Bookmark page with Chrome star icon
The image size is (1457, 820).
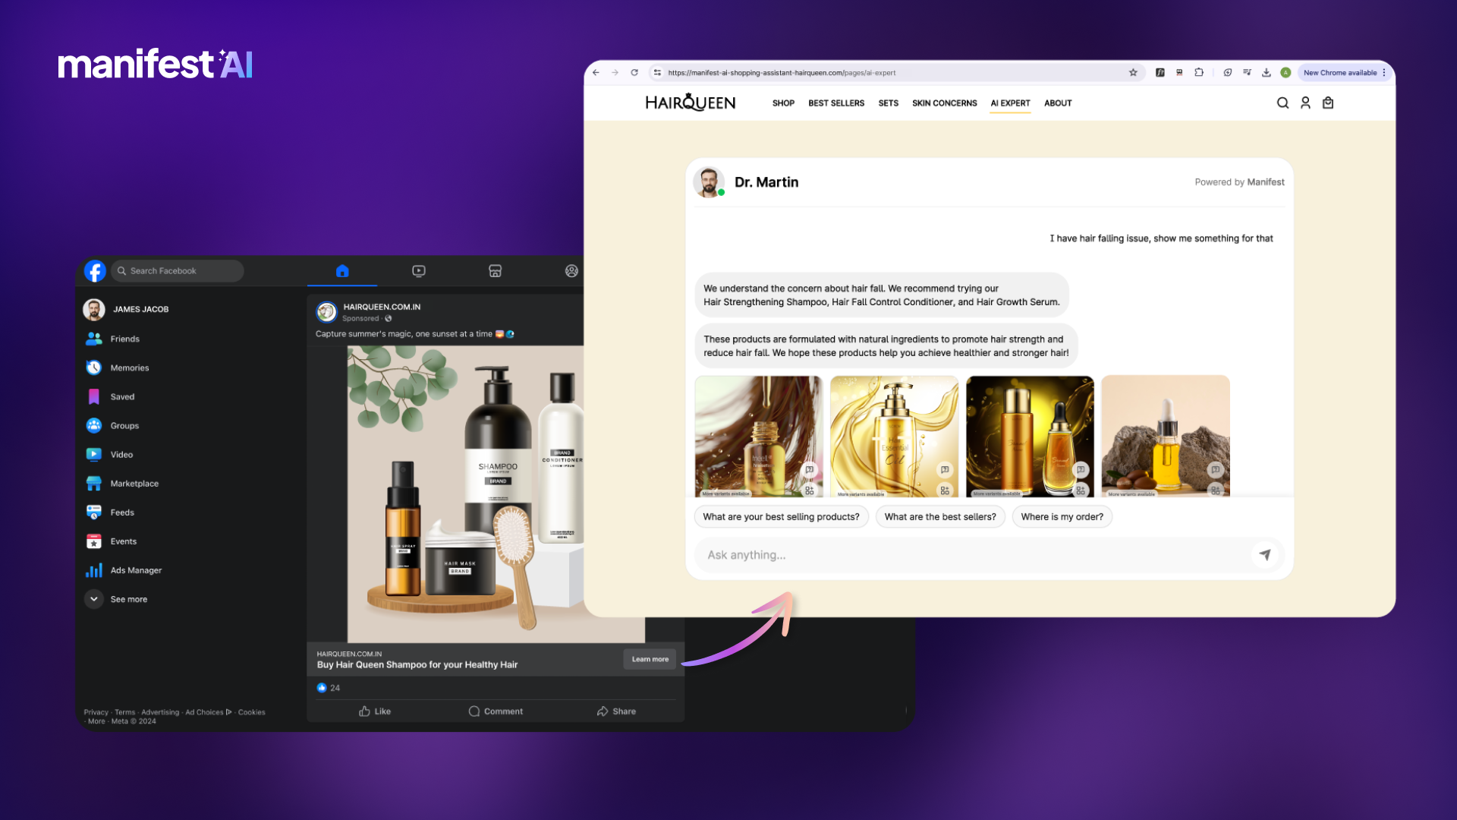(1133, 73)
